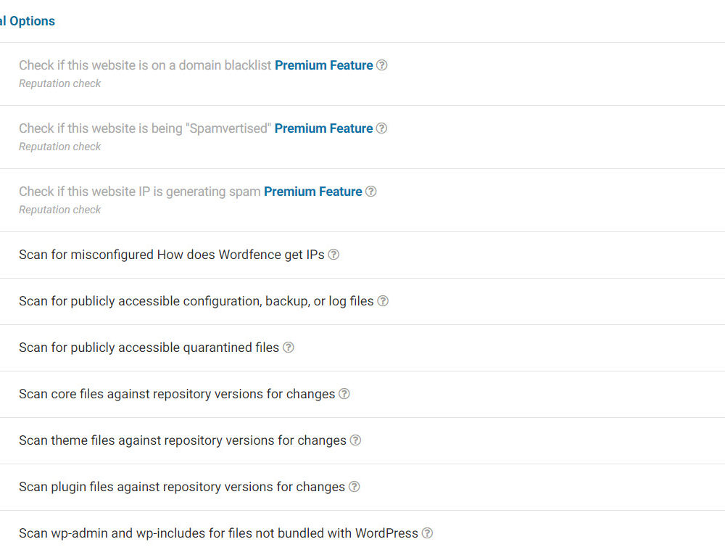Follow Premium Feature link for IP generating spam
725x555 pixels.
(x=312, y=192)
